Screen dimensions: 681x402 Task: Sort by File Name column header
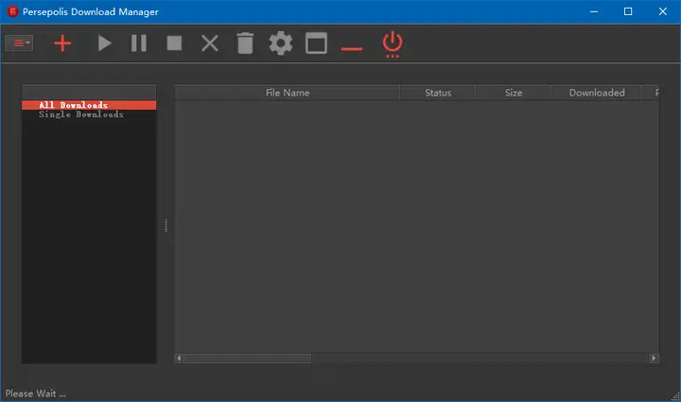(288, 93)
